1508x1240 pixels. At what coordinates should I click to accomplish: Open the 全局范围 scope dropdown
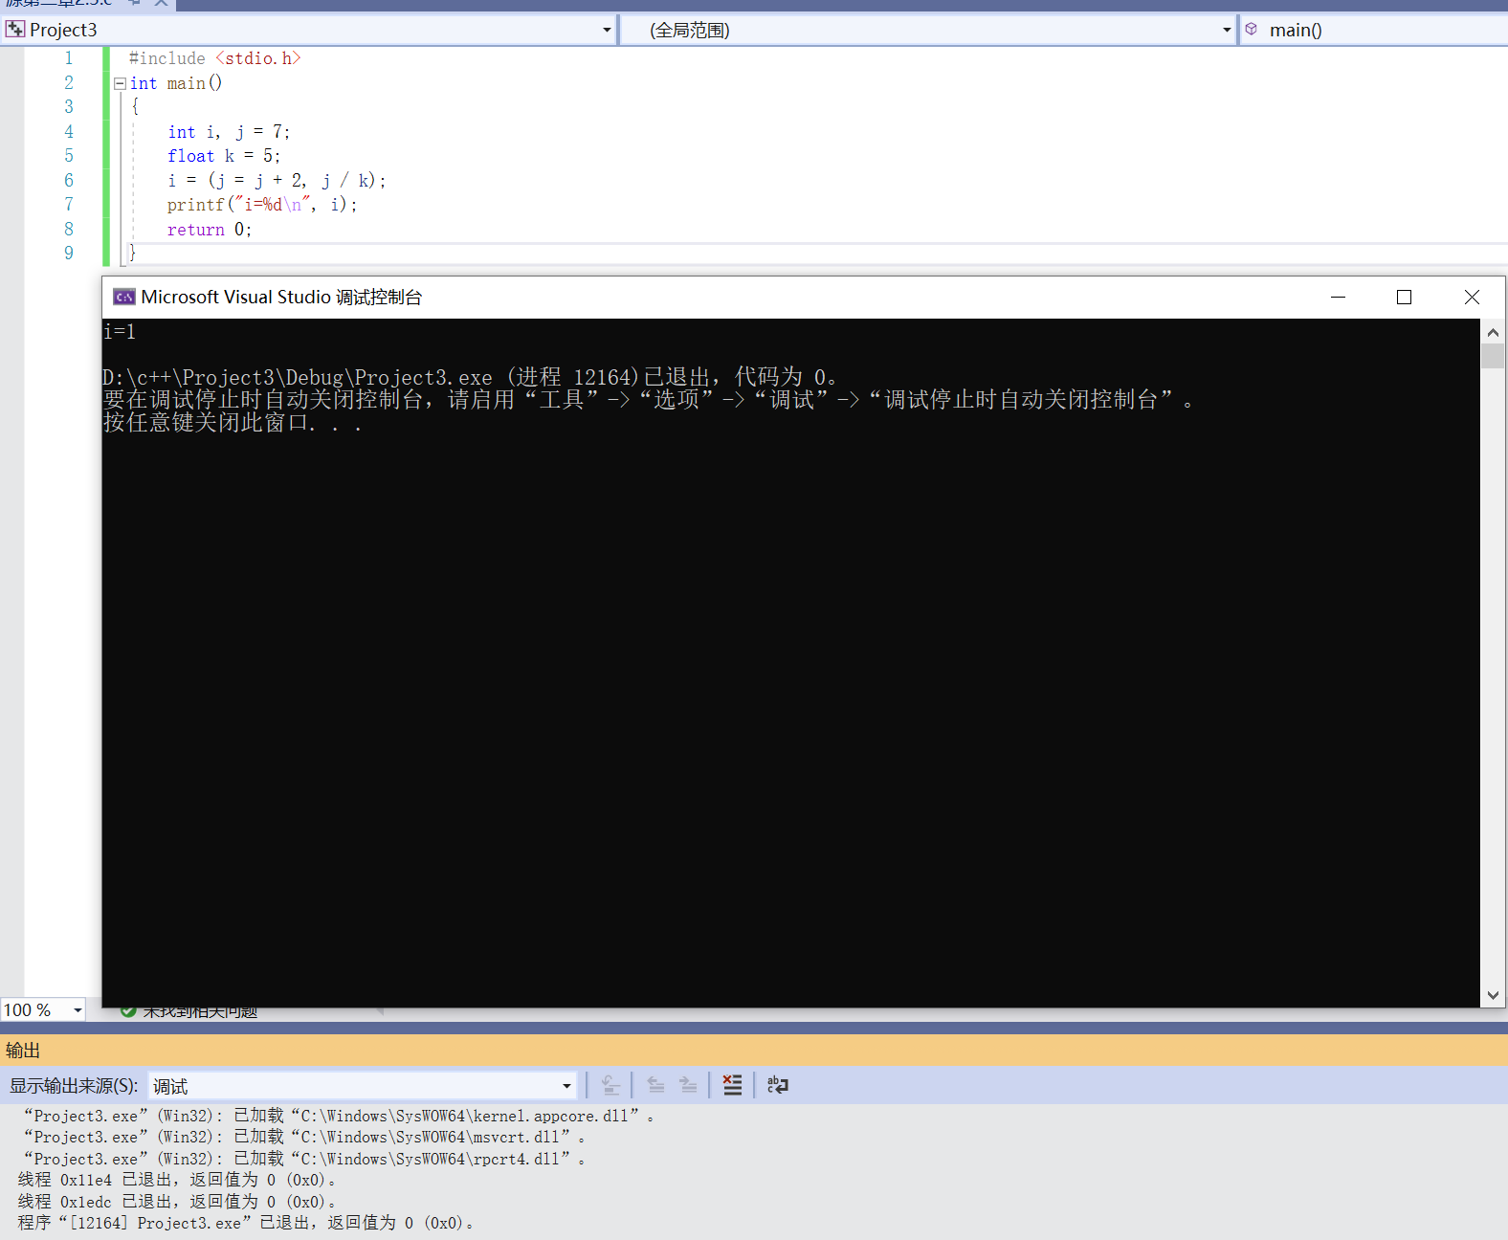[1227, 31]
